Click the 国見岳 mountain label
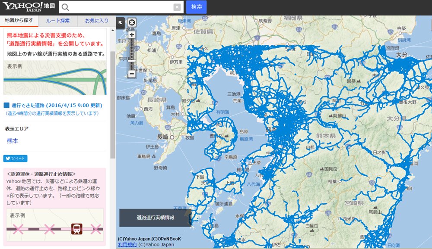The image size is (432, 249). [x=328, y=169]
